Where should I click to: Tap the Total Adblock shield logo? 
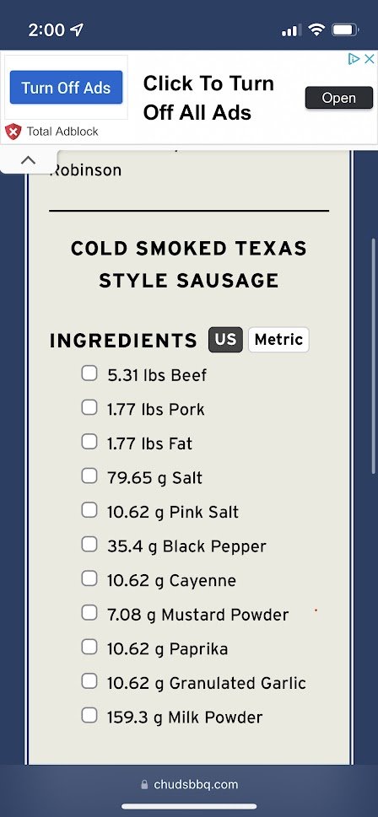click(x=13, y=132)
